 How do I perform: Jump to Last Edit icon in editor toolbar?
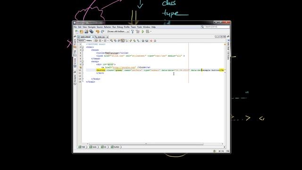pos(96,41)
